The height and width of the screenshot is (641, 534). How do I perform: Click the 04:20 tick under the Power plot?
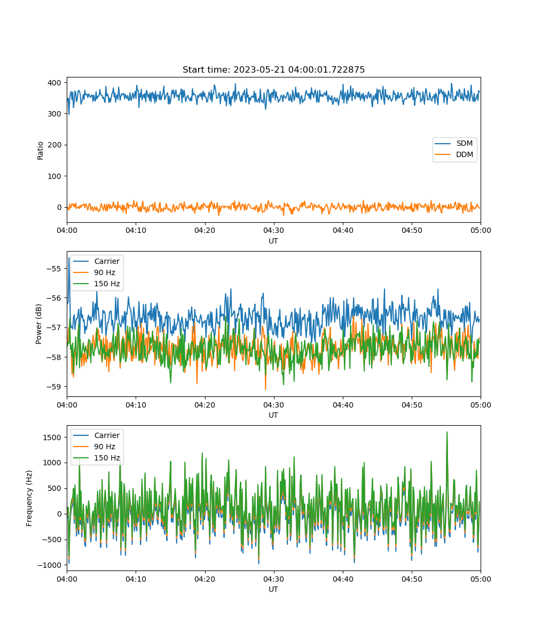tap(205, 404)
